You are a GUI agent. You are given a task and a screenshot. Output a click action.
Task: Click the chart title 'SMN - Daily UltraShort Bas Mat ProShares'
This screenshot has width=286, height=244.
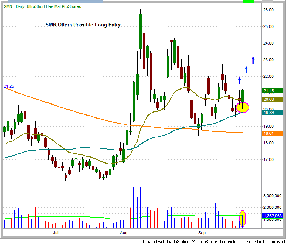tap(42, 6)
